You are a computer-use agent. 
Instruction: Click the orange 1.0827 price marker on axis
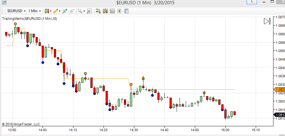click(x=279, y=89)
